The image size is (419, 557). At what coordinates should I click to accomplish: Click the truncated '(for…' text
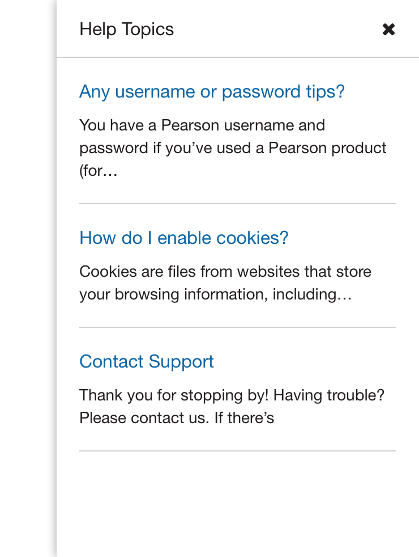click(99, 171)
